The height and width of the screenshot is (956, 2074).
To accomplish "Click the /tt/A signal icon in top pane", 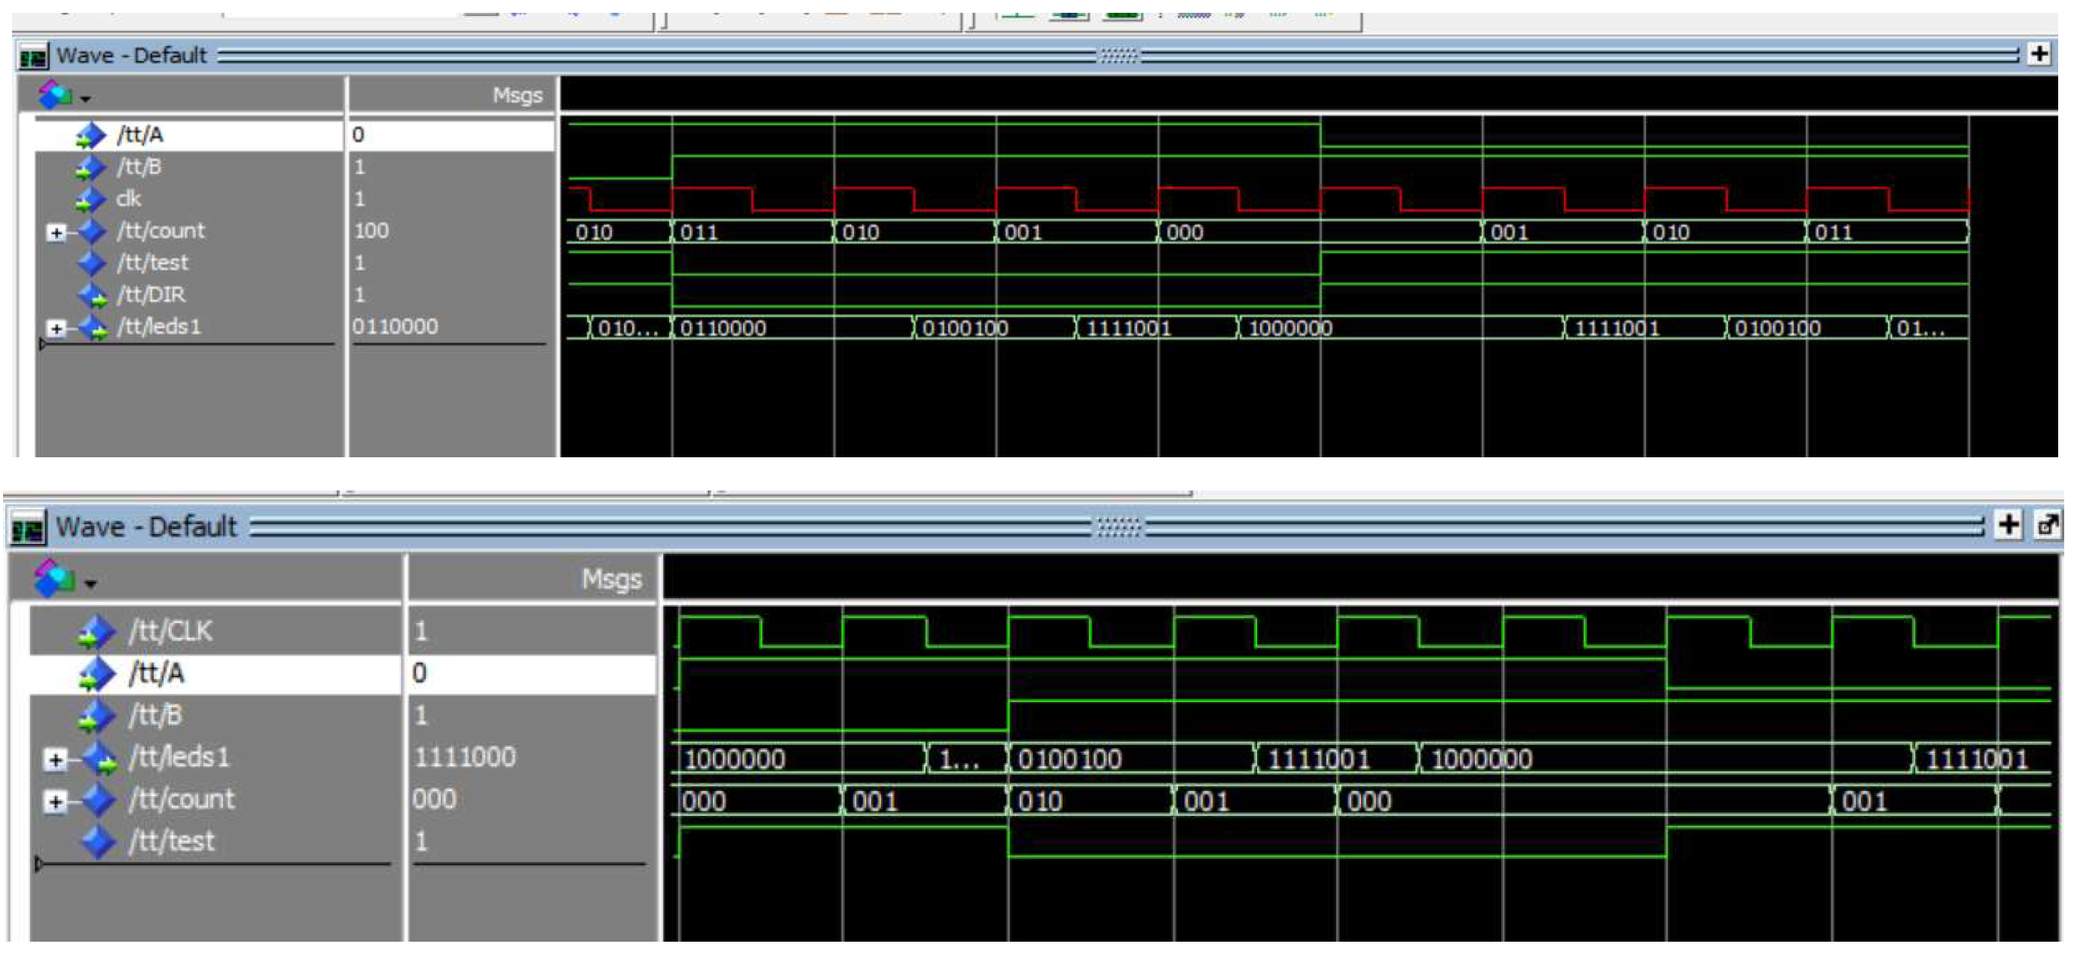I will tap(91, 135).
